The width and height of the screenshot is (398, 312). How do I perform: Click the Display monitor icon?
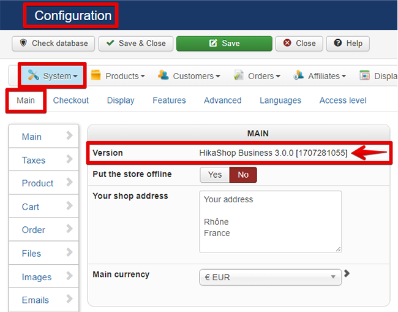364,75
